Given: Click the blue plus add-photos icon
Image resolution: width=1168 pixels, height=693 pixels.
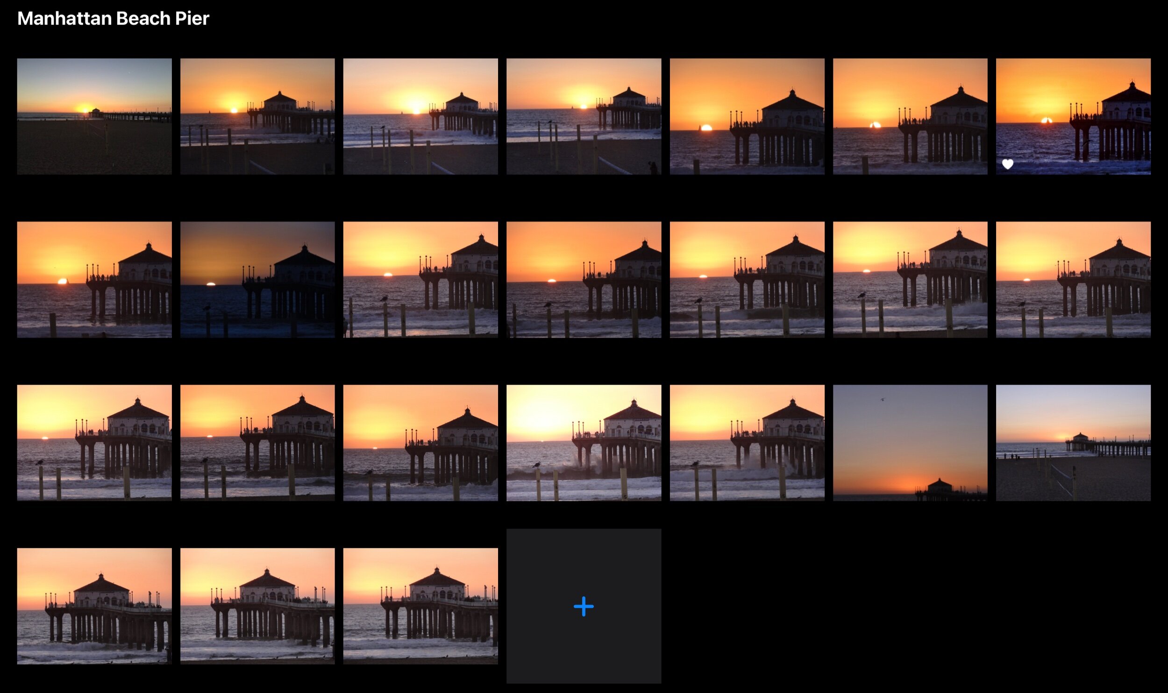Looking at the screenshot, I should point(584,606).
